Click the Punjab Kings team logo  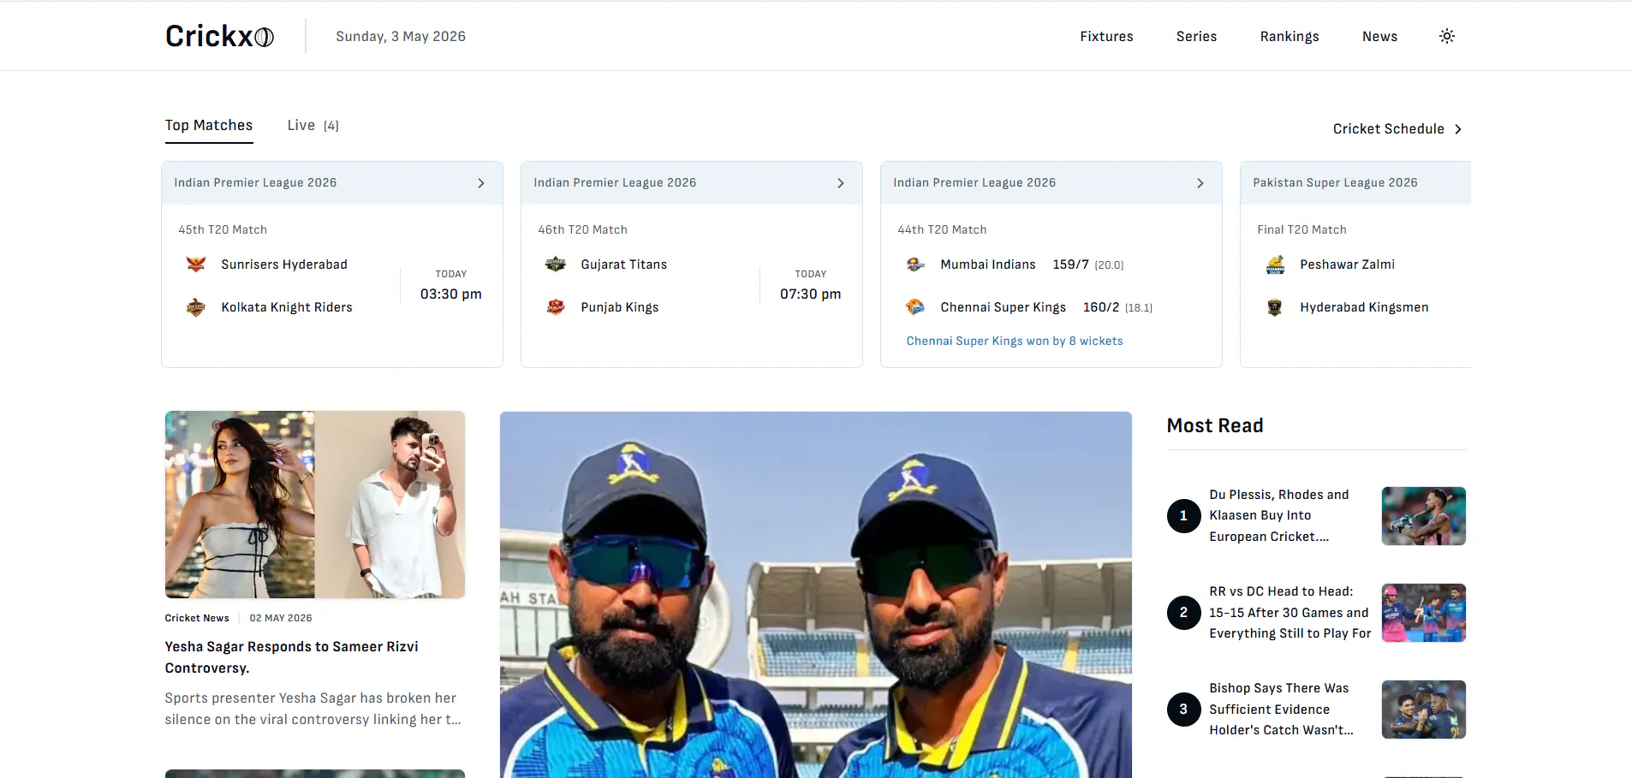[x=556, y=307]
